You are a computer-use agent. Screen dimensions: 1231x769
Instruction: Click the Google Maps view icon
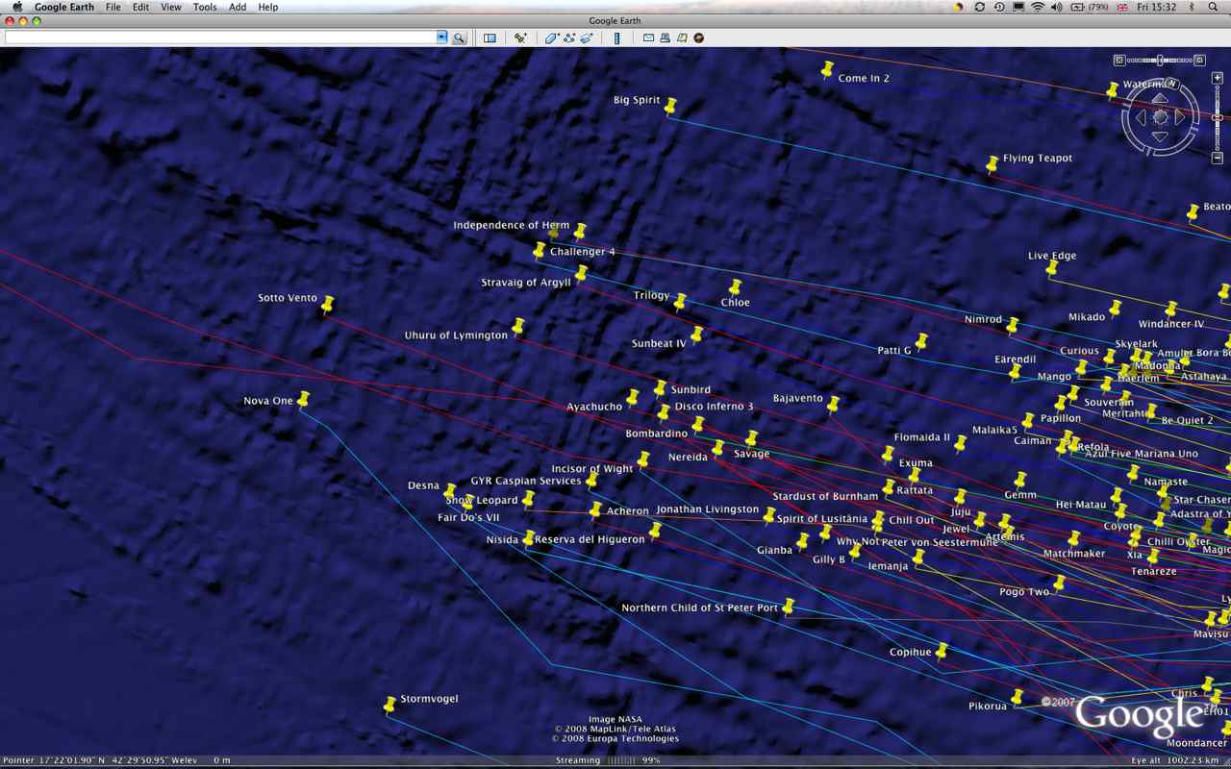[682, 37]
